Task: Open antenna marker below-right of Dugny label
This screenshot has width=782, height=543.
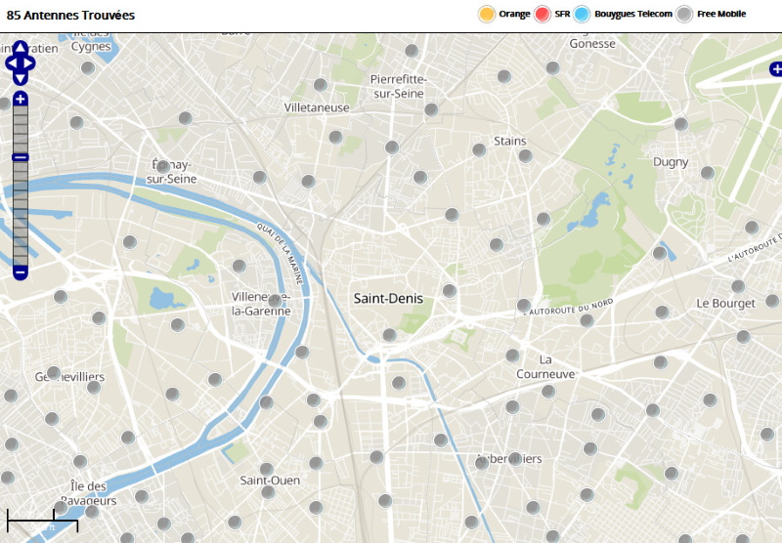Action: tap(708, 173)
